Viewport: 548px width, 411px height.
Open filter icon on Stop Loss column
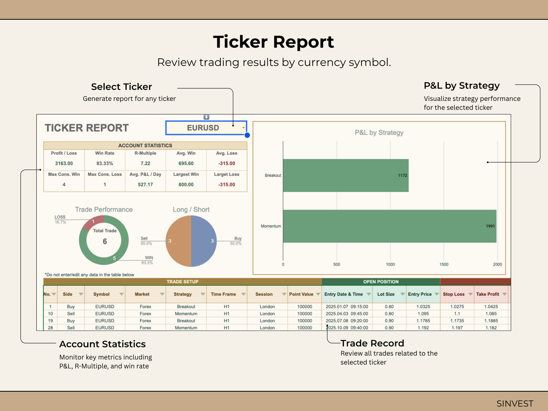pos(471,294)
